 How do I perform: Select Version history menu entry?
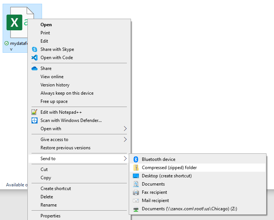55,85
